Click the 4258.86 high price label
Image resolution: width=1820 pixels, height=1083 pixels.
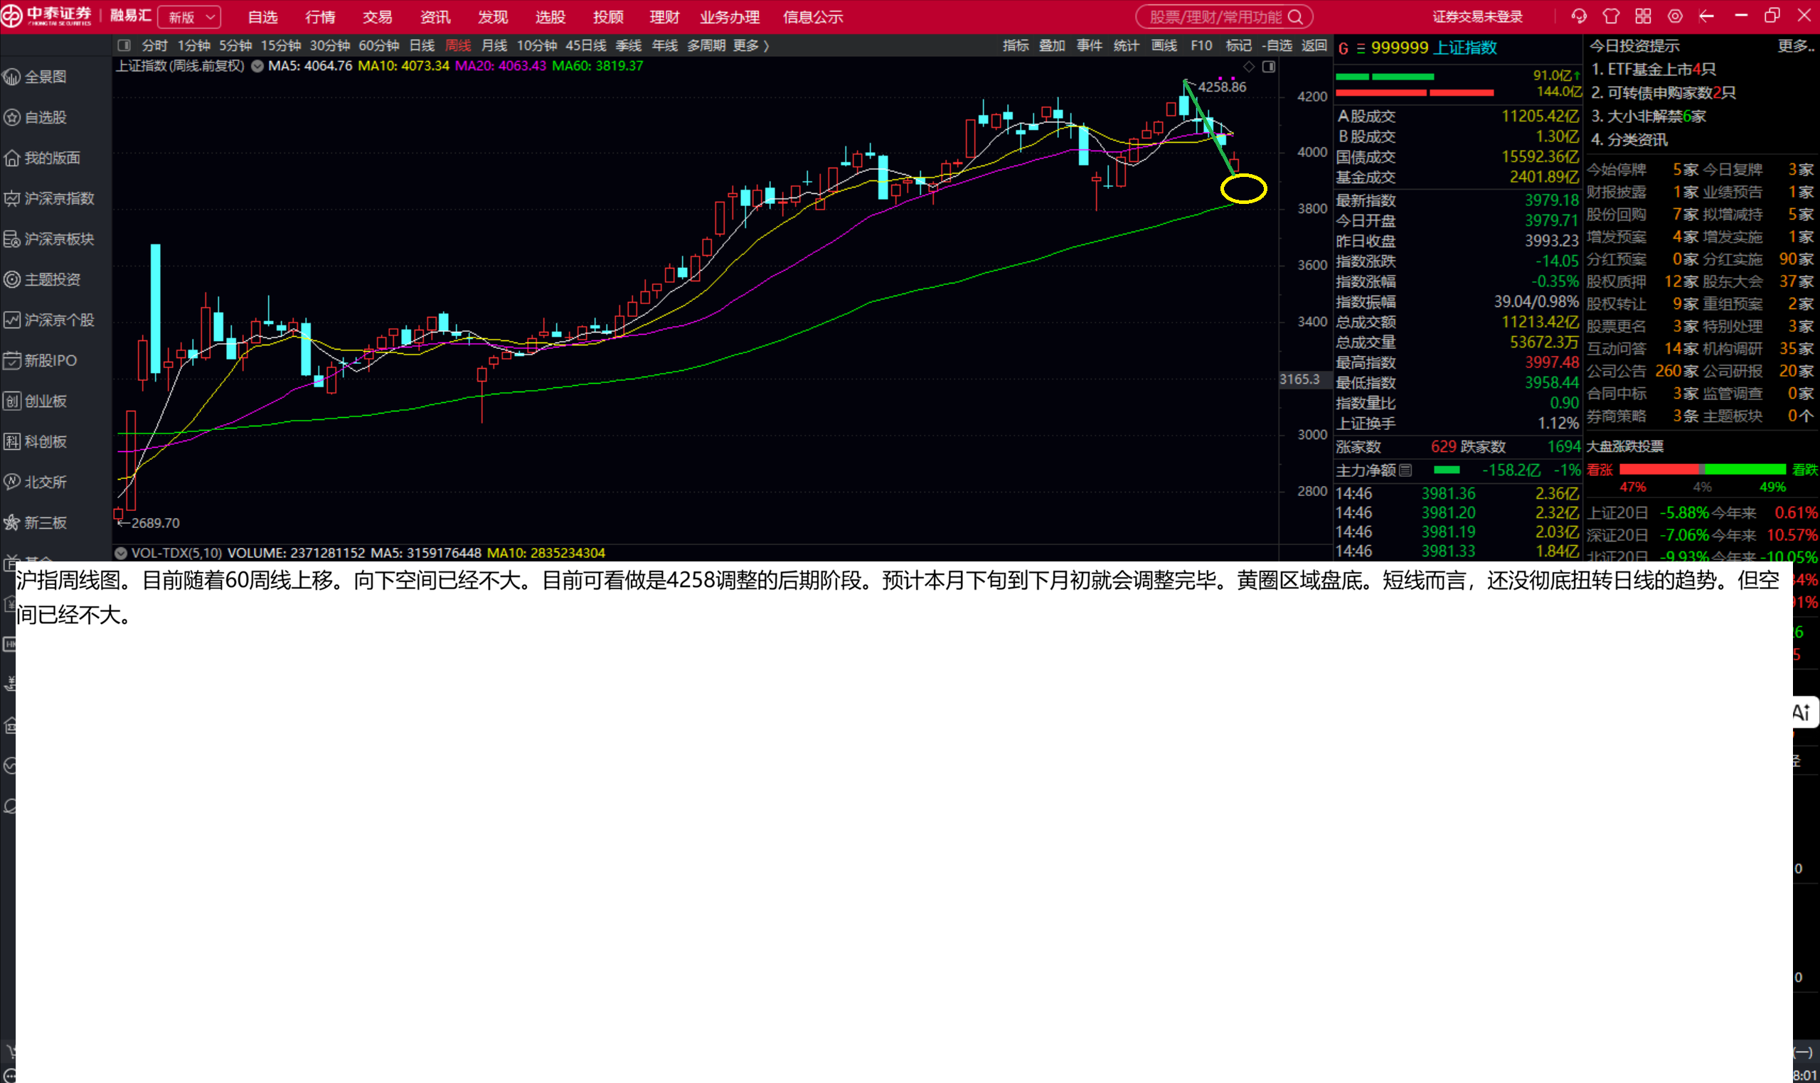click(1223, 87)
